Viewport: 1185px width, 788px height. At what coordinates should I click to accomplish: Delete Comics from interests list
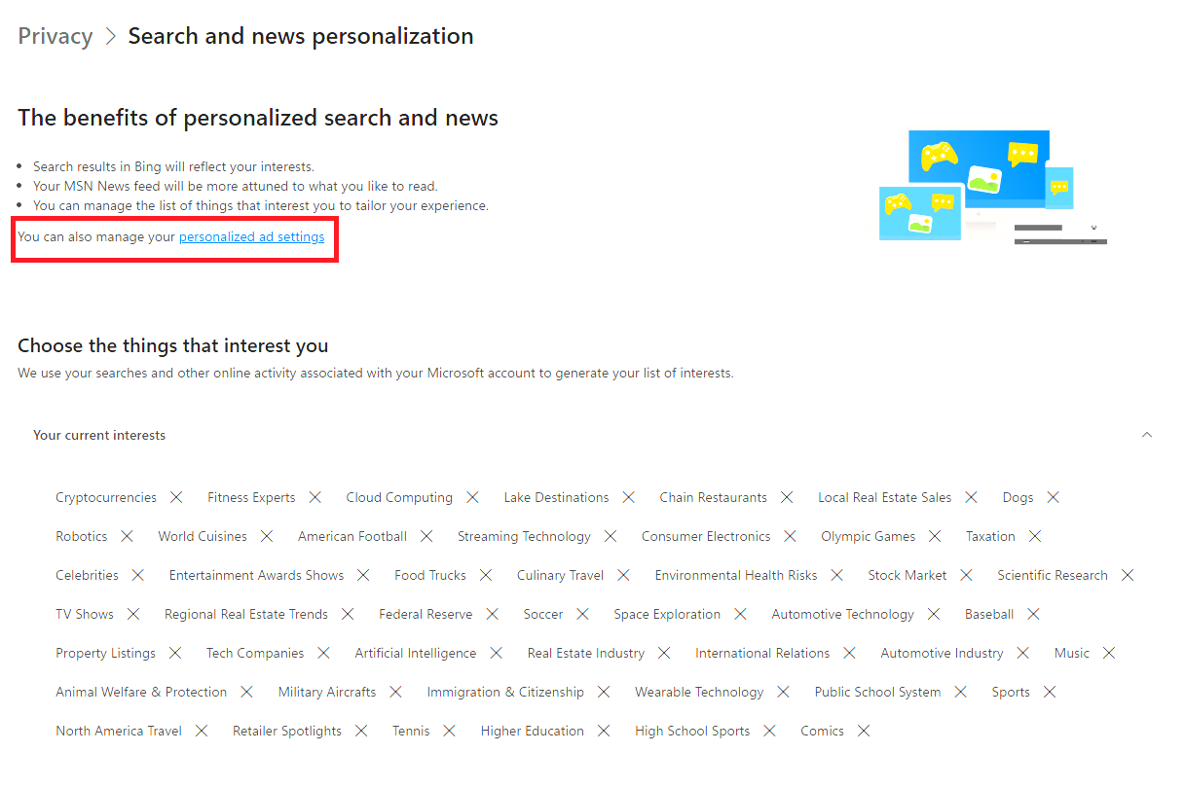coord(864,731)
